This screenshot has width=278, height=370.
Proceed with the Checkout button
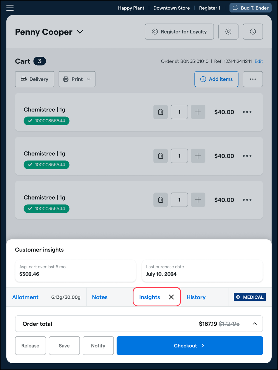coord(190,346)
